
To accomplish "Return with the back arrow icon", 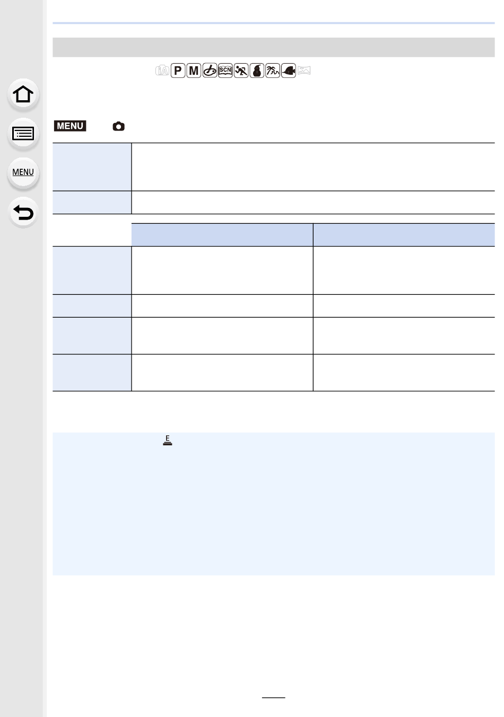I will (x=23, y=212).
